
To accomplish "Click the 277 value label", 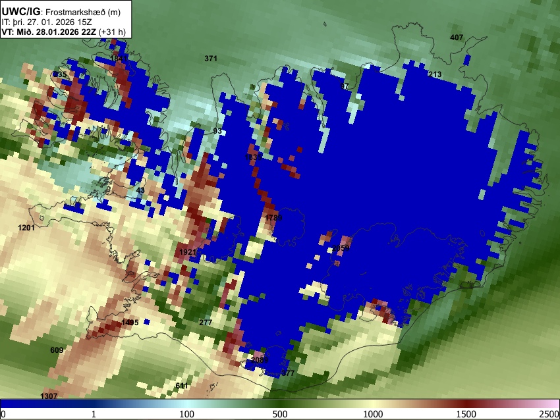I will pos(206,323).
